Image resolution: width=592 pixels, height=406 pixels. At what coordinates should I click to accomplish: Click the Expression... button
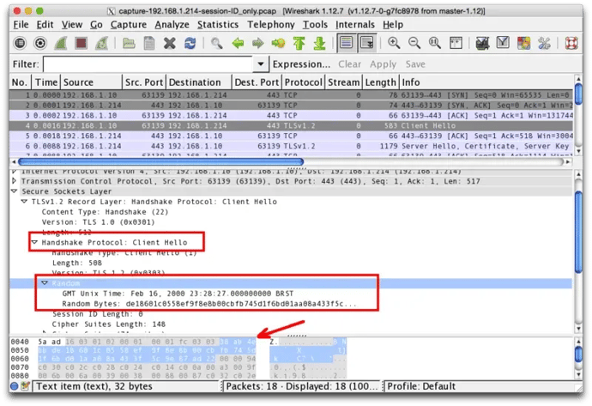pos(302,64)
